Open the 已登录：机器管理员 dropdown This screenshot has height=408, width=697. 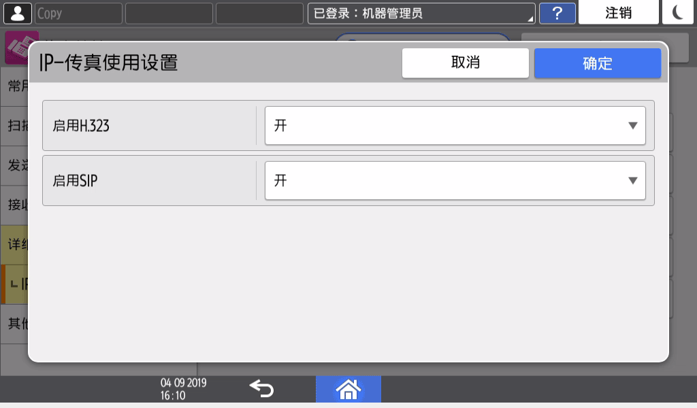point(421,13)
